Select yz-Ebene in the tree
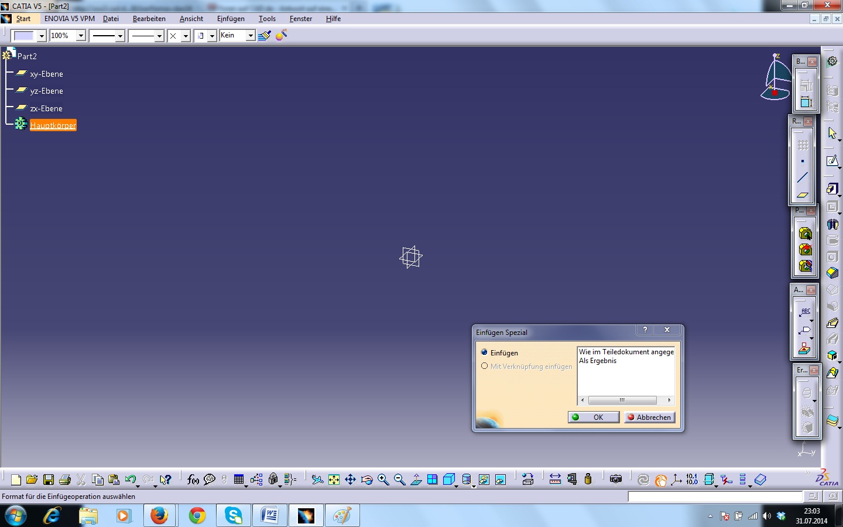Image resolution: width=843 pixels, height=527 pixels. point(46,91)
